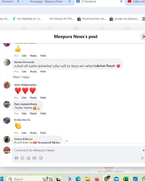
Task: Switch commenting profile via avatar dropdown arrow
Action: (9, 152)
